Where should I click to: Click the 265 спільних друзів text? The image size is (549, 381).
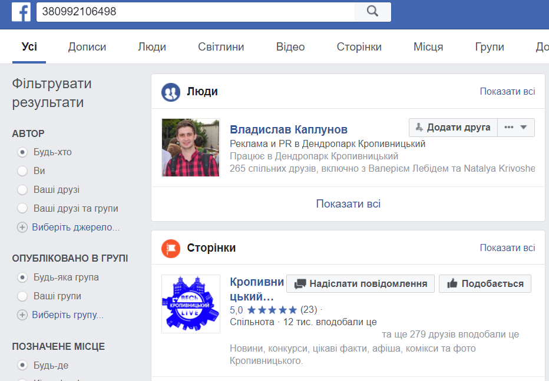[382, 169]
